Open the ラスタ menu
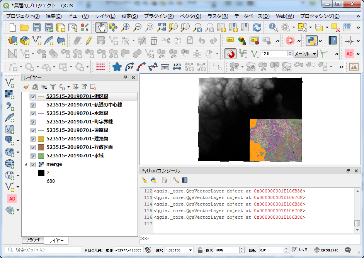This screenshot has height=258, width=364. [217, 17]
